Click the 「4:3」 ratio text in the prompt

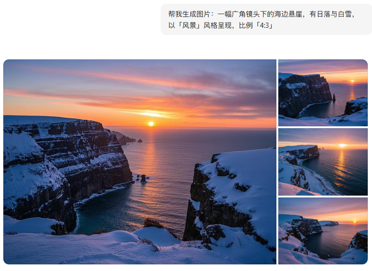click(263, 25)
